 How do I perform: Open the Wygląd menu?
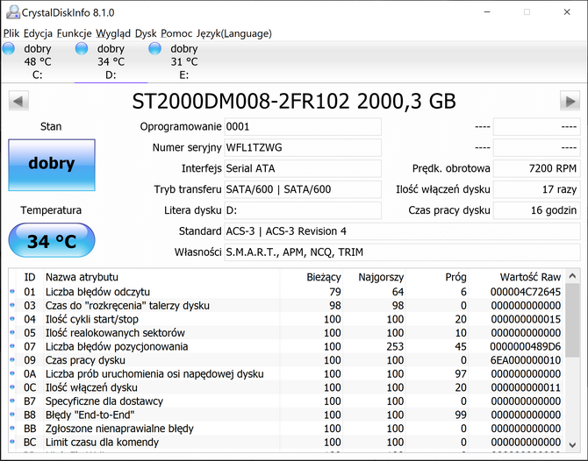[113, 33]
